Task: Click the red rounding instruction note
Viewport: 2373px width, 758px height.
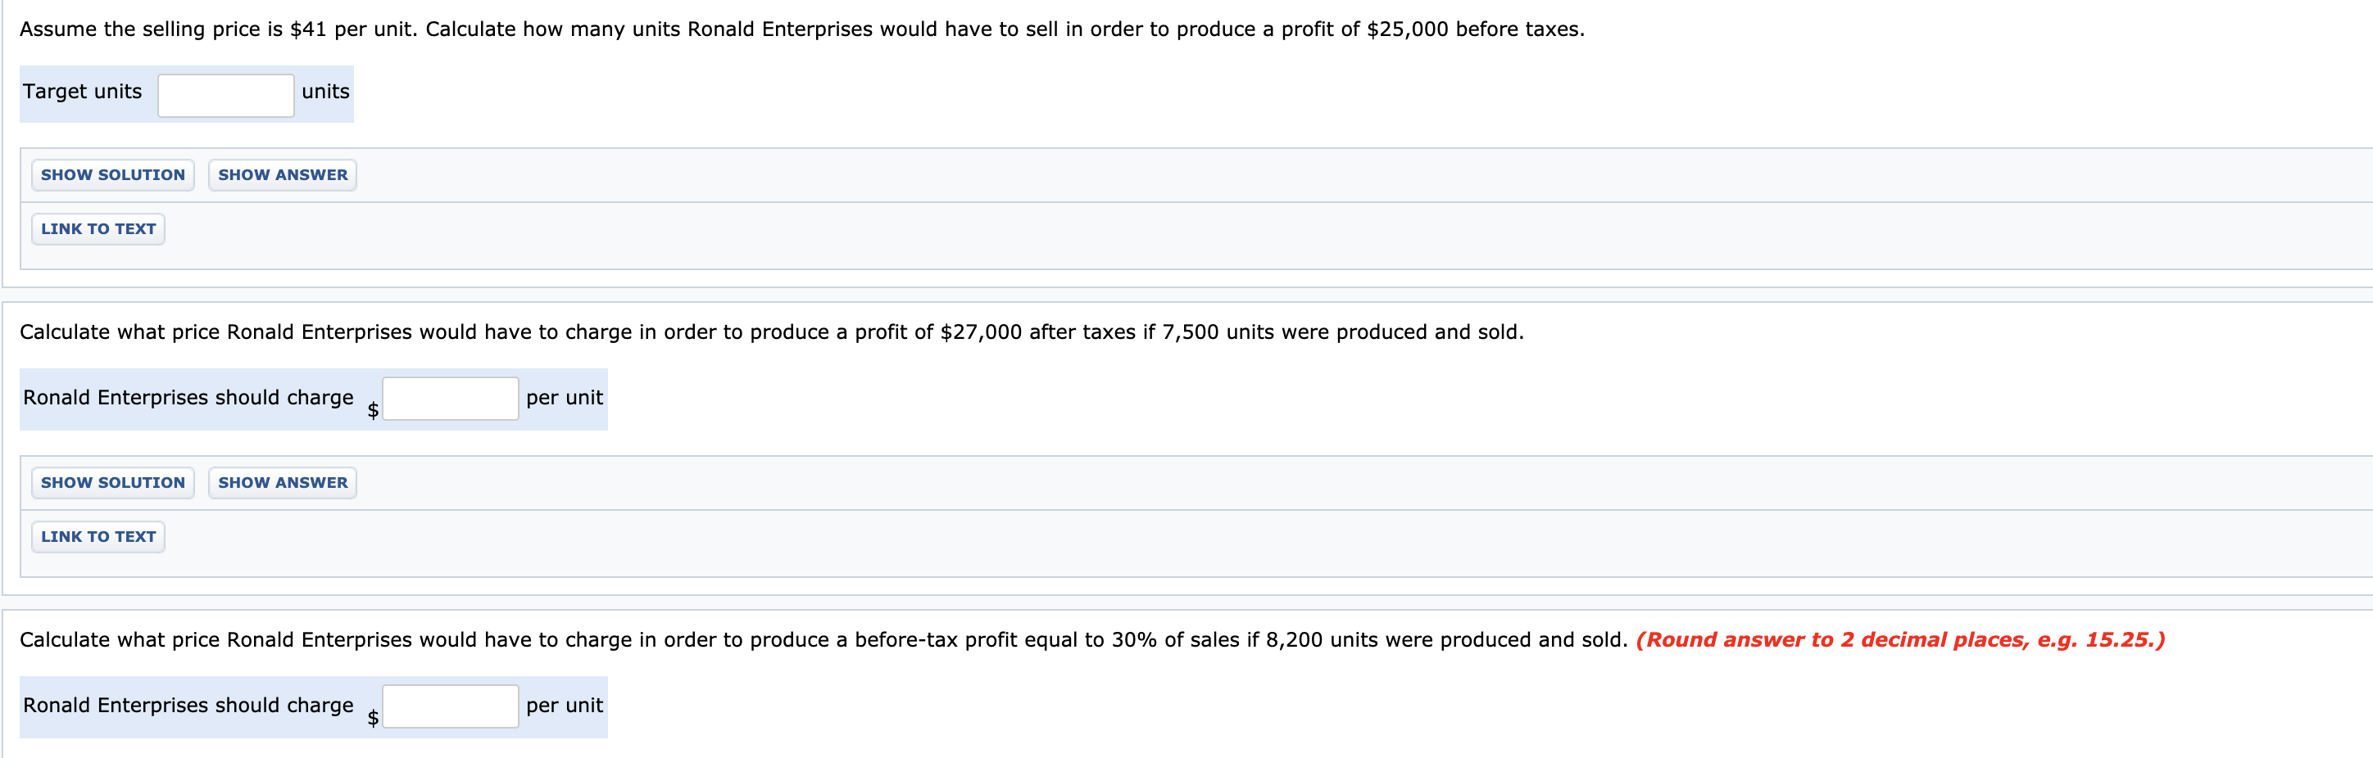Action: [x=1899, y=640]
